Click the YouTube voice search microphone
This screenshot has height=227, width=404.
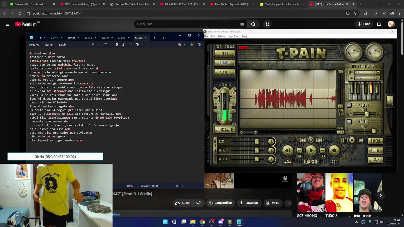pyautogui.click(x=267, y=24)
